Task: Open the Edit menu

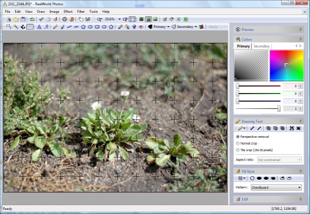Action: coord(17,12)
